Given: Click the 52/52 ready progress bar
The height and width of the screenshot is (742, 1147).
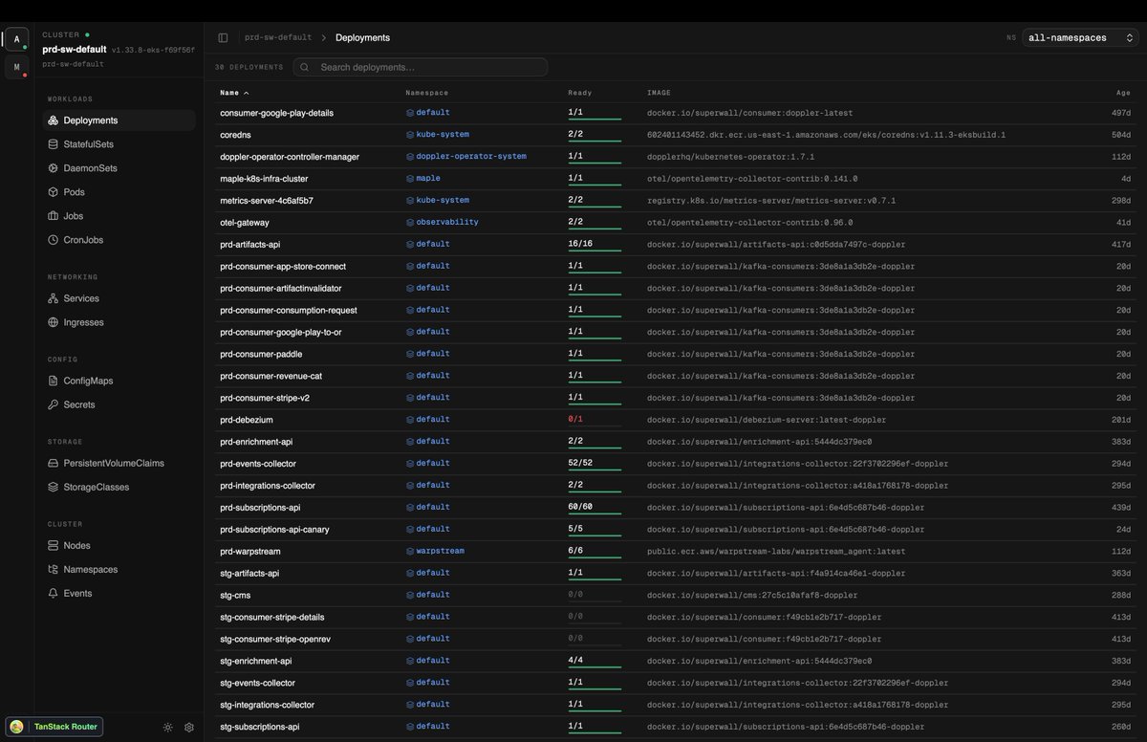Looking at the screenshot, I should click(x=595, y=470).
